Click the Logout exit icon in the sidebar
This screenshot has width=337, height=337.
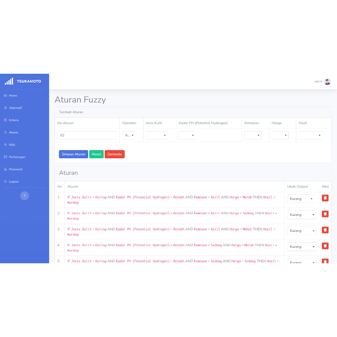click(5, 182)
